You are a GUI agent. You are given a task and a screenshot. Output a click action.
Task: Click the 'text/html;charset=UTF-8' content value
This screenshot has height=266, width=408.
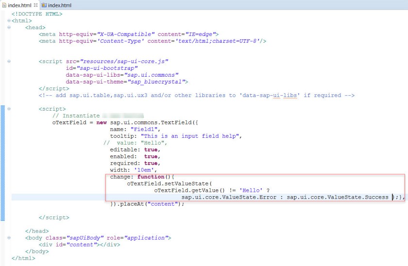(217, 41)
